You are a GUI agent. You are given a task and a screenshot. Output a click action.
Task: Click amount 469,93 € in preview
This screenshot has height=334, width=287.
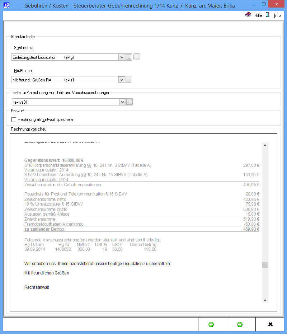251,229
